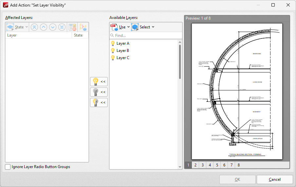Click the Find search field

pyautogui.click(x=146, y=35)
